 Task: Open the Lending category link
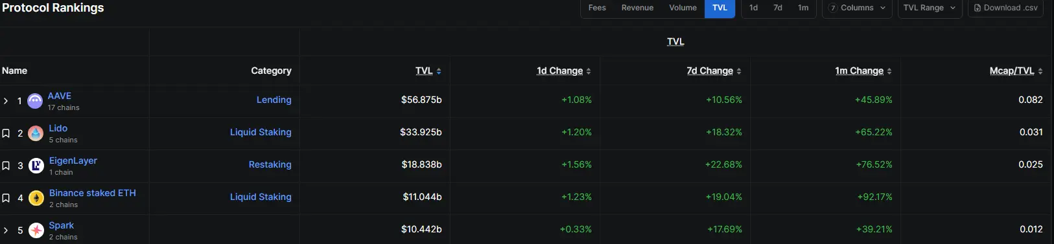click(274, 100)
